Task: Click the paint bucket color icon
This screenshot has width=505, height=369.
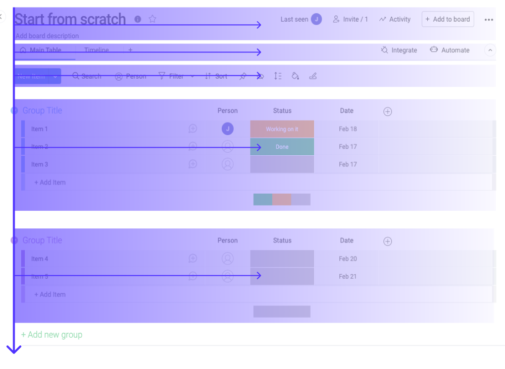Action: (x=295, y=76)
